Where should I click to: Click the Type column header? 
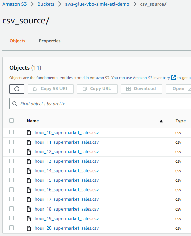pos(180,121)
